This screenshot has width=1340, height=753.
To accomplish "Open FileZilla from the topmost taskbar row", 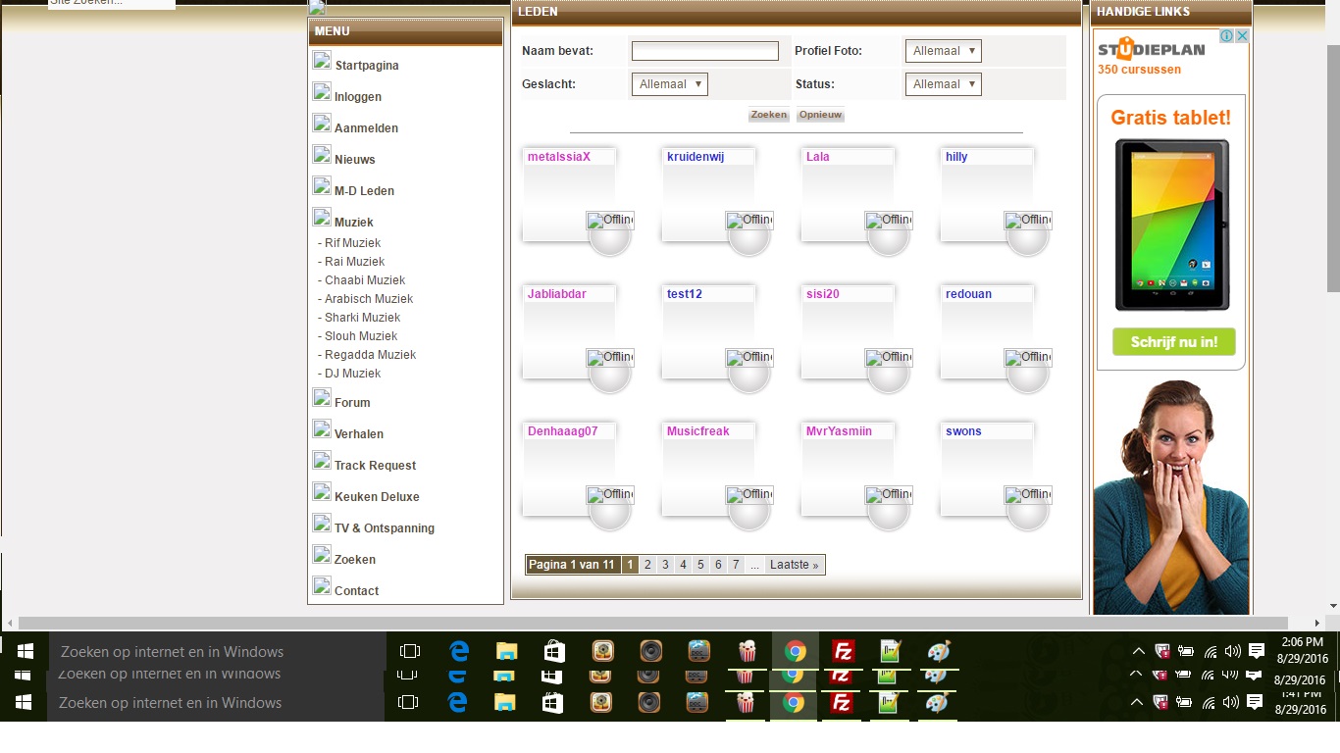I will (x=842, y=651).
